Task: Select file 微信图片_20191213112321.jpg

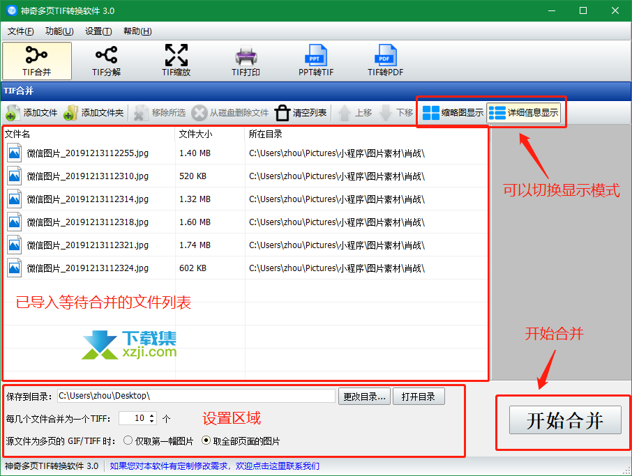Action: tap(87, 245)
